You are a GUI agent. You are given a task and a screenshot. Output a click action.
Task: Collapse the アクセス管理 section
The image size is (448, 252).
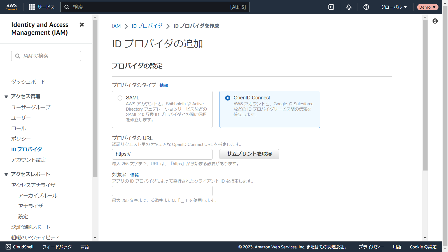(6, 97)
